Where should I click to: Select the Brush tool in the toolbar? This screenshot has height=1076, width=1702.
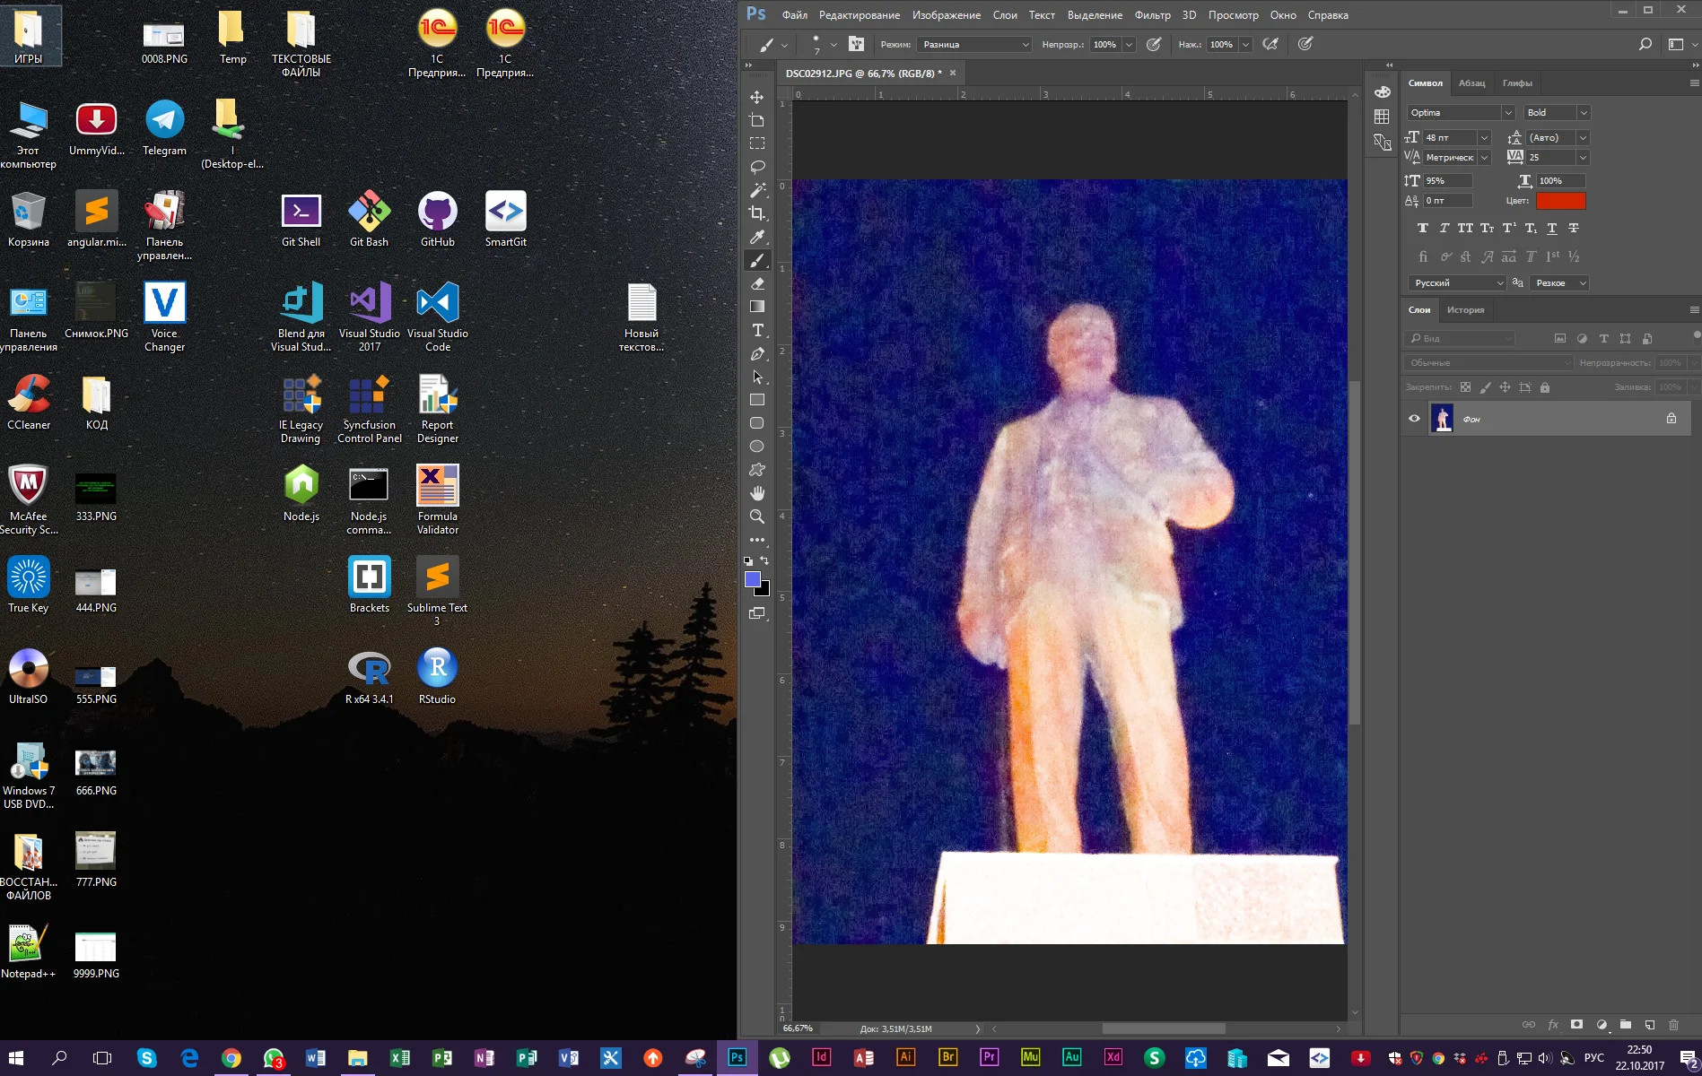point(758,261)
